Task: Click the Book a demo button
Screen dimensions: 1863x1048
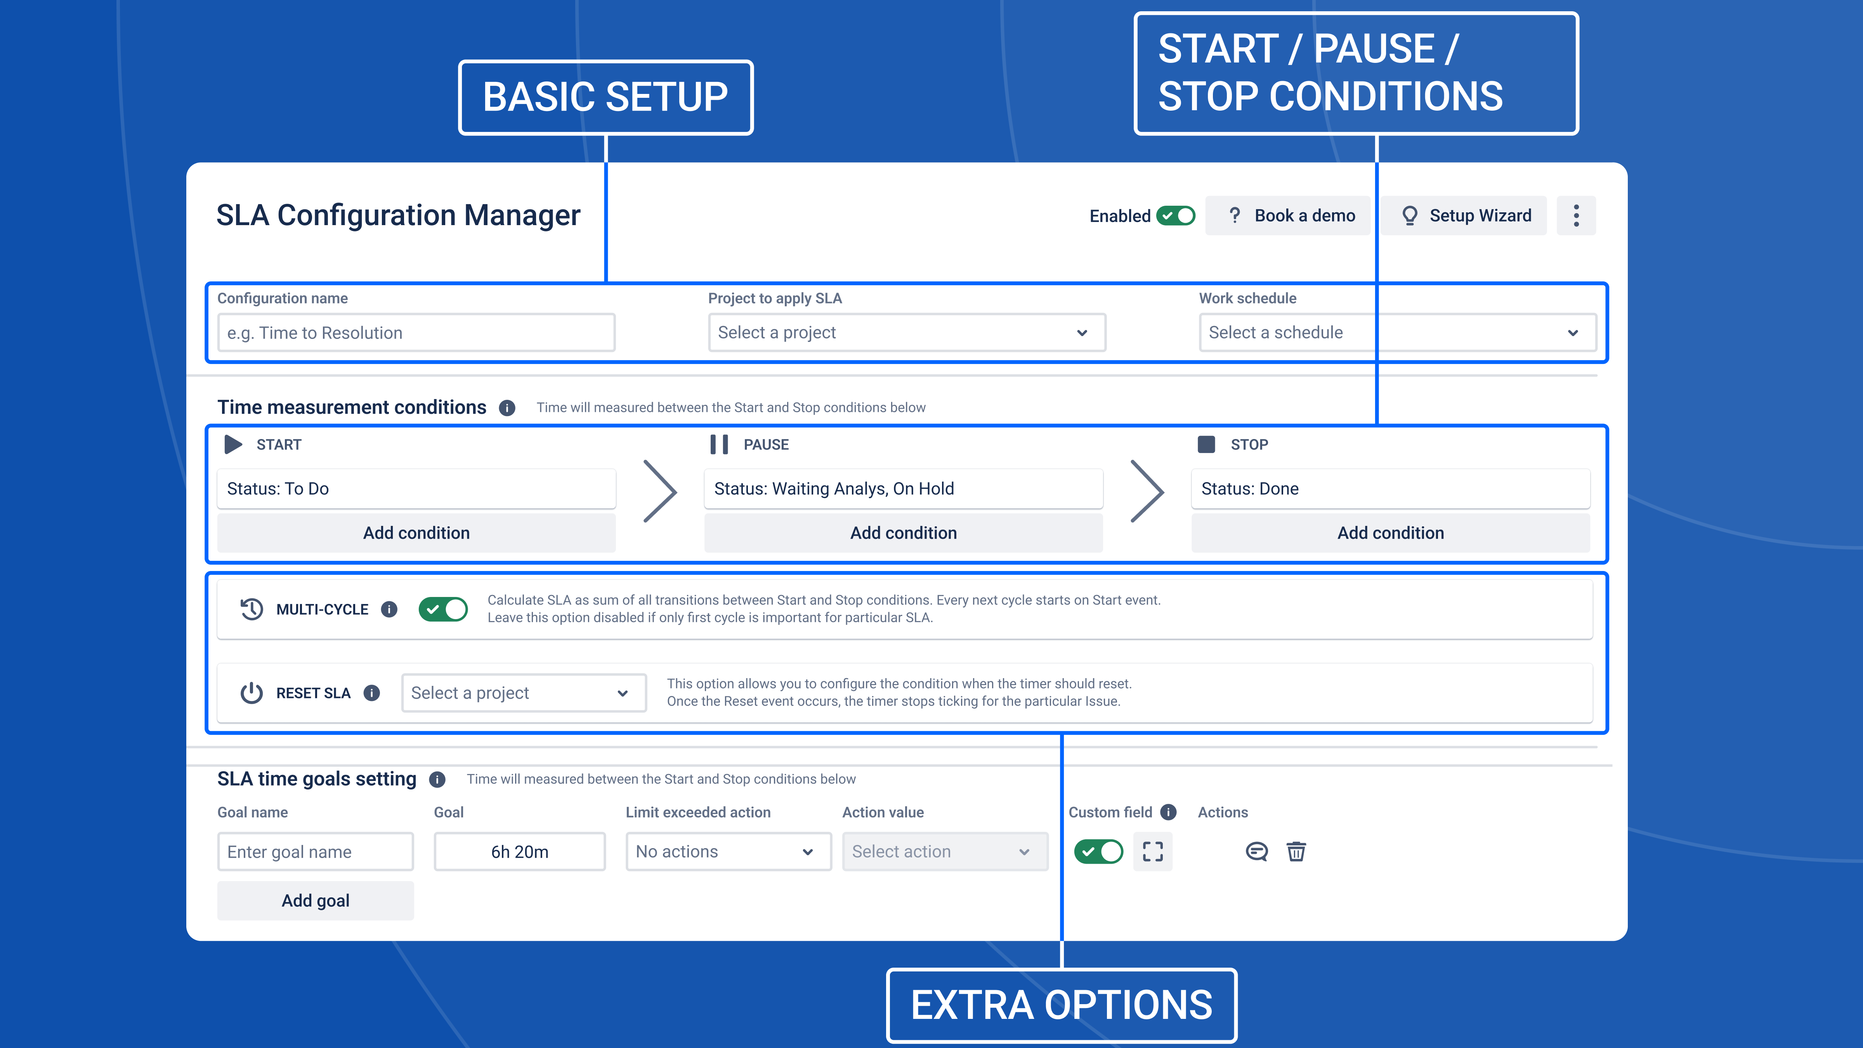Action: pyautogui.click(x=1287, y=215)
